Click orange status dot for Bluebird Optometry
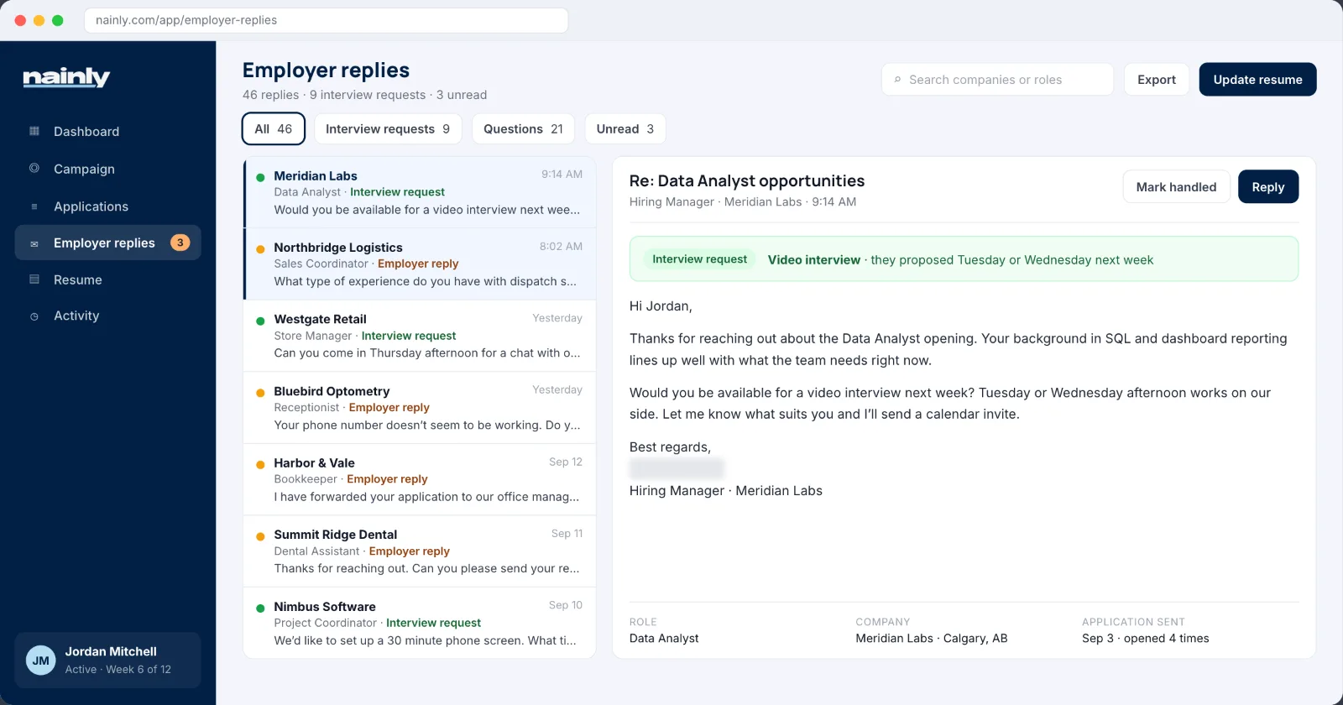Viewport: 1343px width, 705px height. point(260,392)
